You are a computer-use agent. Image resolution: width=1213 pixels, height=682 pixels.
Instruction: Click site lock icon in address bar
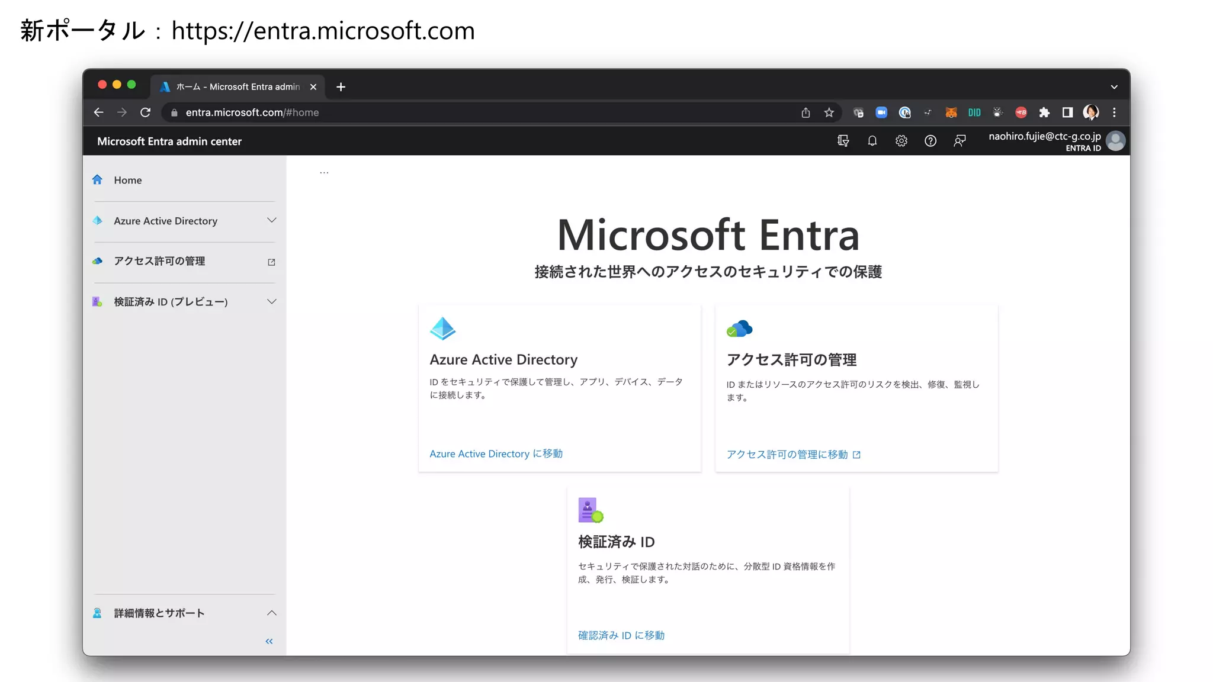pos(174,112)
